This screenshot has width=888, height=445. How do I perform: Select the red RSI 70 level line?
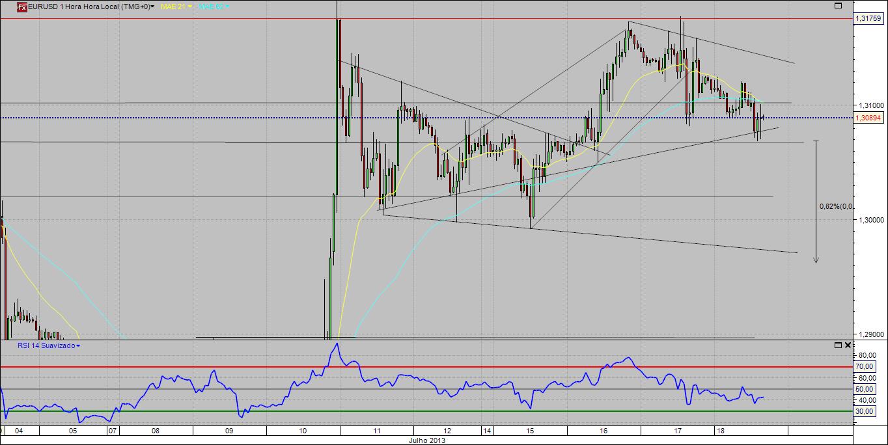[x=426, y=367]
